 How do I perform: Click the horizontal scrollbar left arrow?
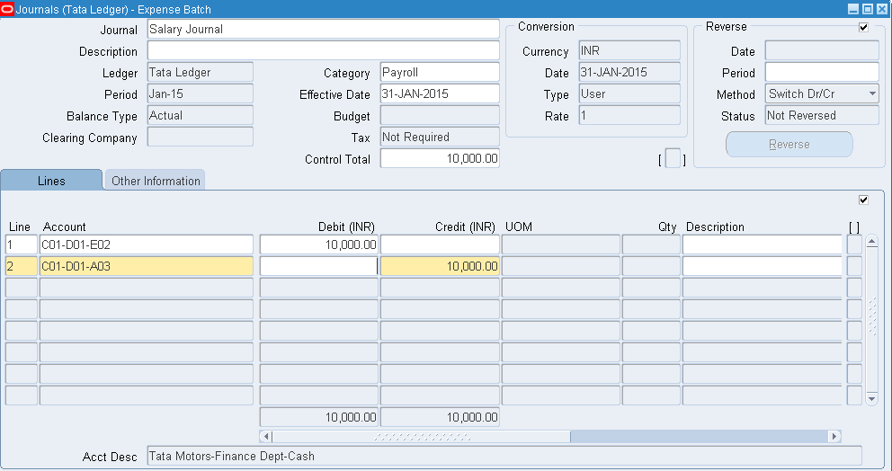265,437
